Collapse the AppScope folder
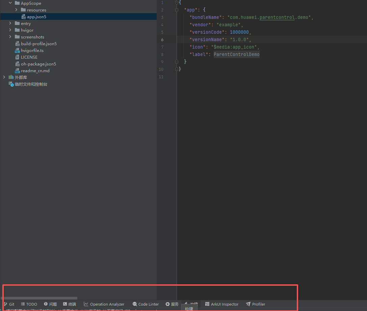367x311 pixels. pyautogui.click(x=10, y=3)
